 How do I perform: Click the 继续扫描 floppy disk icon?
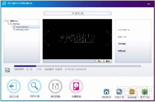[x=55, y=86]
